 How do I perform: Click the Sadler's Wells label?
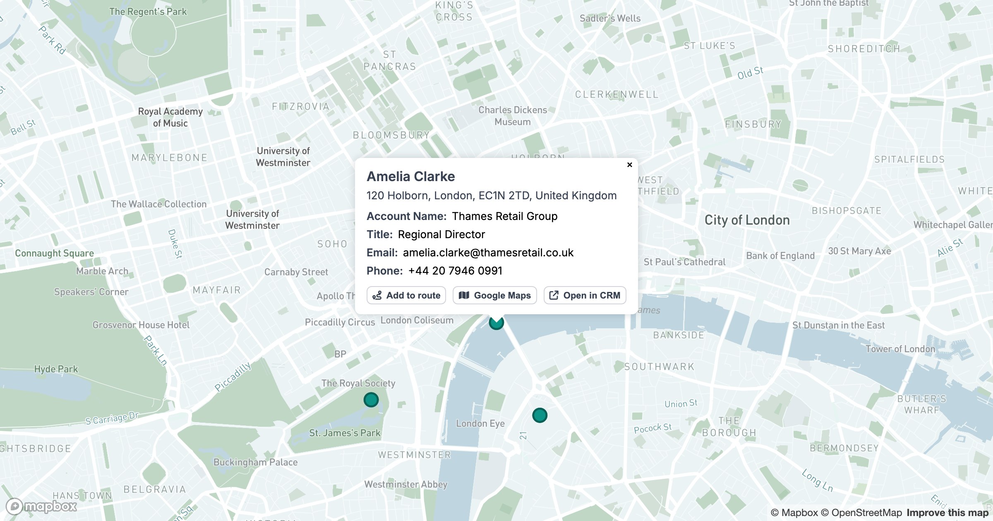610,18
